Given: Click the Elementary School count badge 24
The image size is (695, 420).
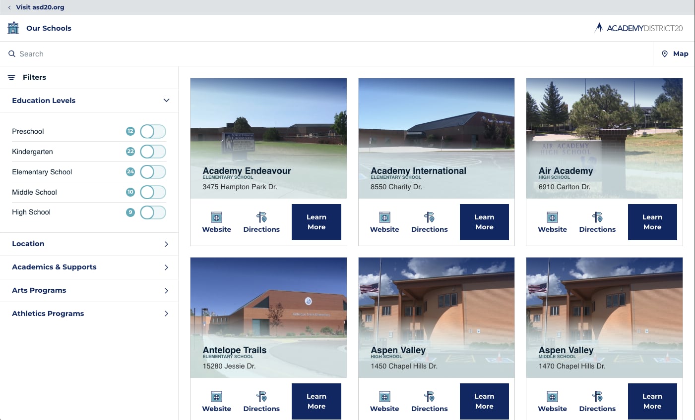Looking at the screenshot, I should coord(130,172).
